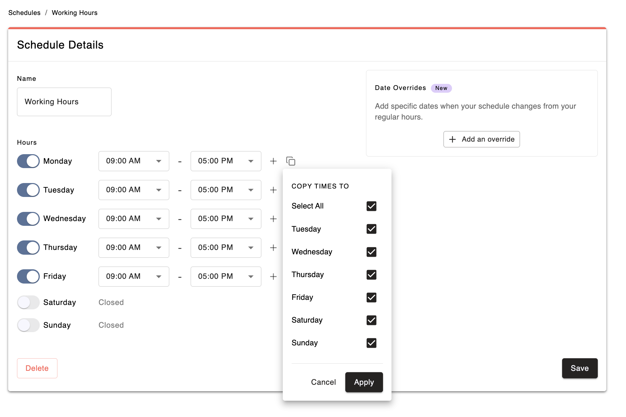Uncheck Thursday in Copy Times To
This screenshot has height=417, width=626.
tap(371, 275)
